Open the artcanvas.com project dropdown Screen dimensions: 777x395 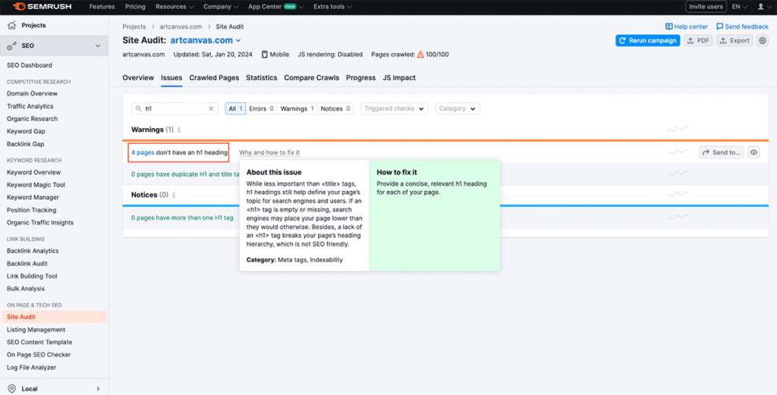point(206,40)
